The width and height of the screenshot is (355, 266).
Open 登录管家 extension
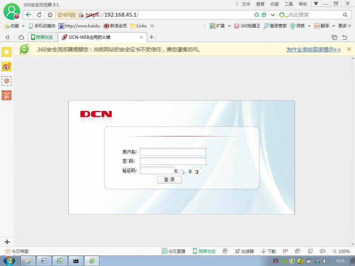(275, 26)
